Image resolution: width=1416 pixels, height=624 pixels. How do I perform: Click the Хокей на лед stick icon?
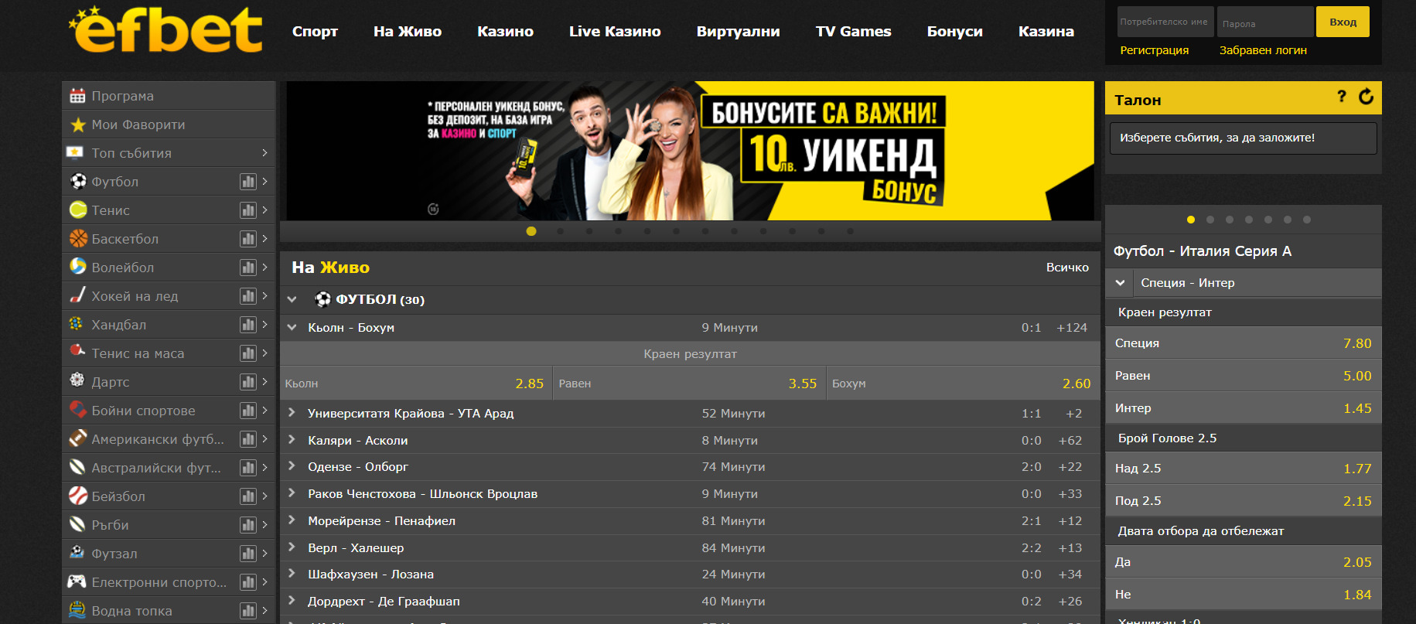pos(77,296)
